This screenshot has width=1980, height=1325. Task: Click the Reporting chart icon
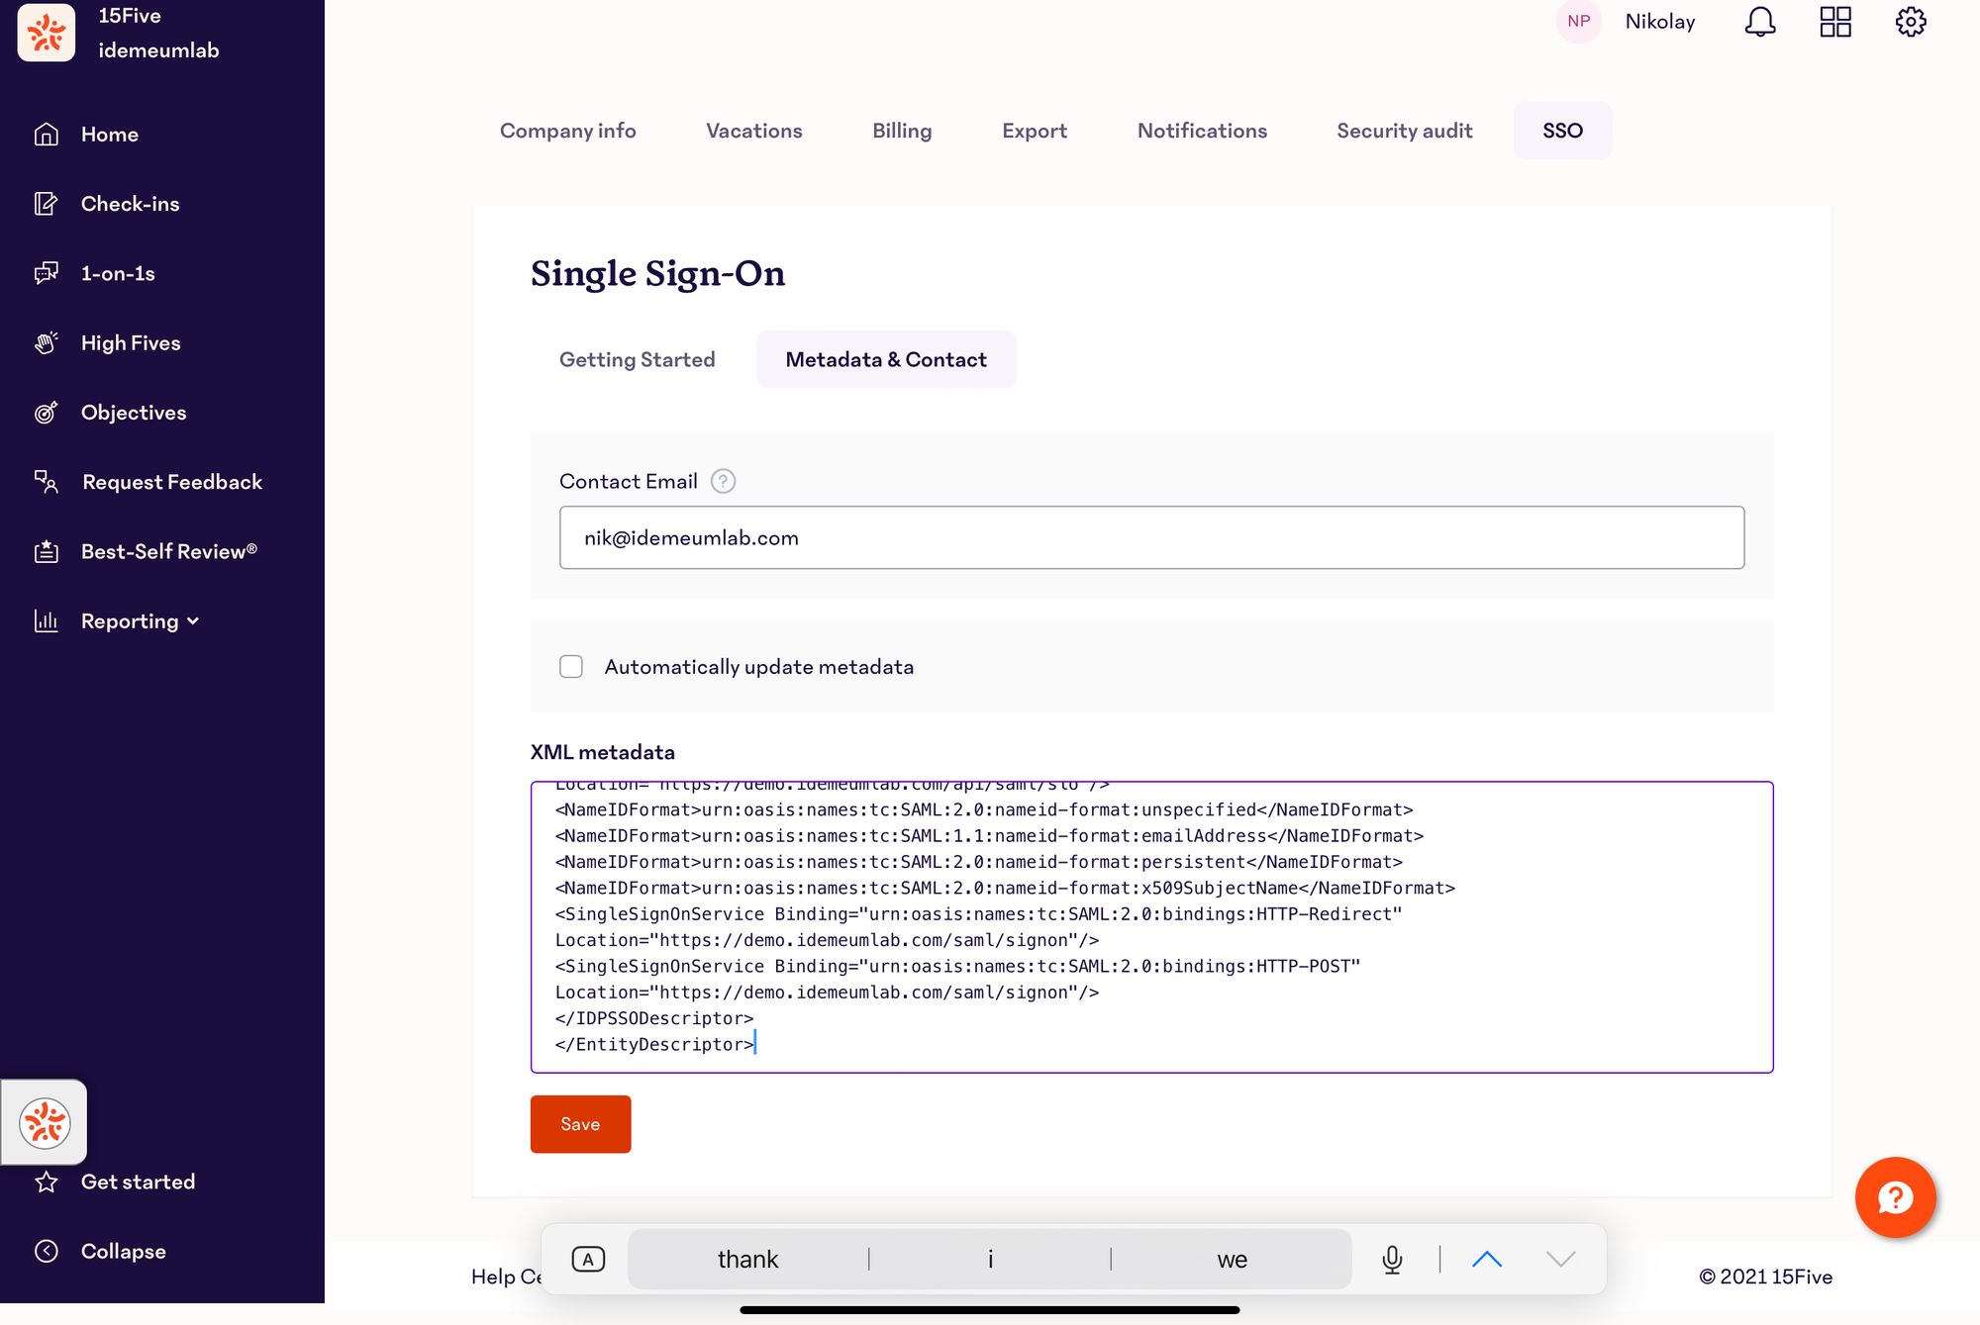coord(46,620)
